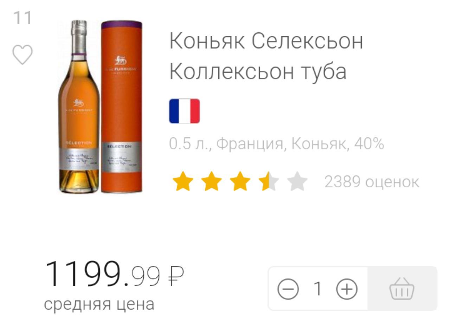Rate product with the fourth star
The width and height of the screenshot is (450, 328).
269,182
